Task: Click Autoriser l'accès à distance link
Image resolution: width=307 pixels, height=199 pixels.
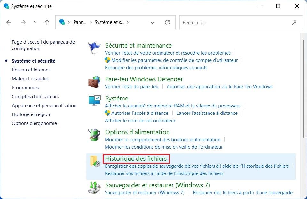Action: (x=140, y=113)
